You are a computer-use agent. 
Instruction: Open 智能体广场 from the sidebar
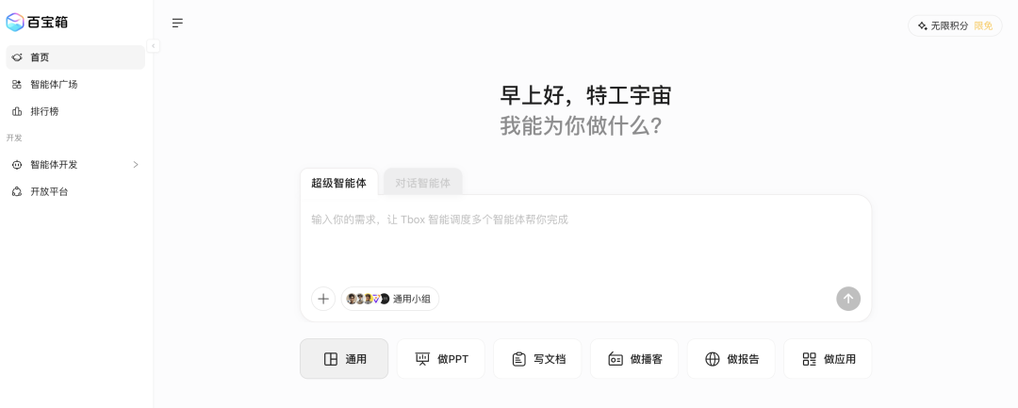point(75,84)
